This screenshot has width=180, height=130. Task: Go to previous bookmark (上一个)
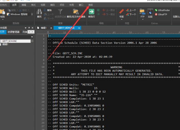(x=131, y=10)
